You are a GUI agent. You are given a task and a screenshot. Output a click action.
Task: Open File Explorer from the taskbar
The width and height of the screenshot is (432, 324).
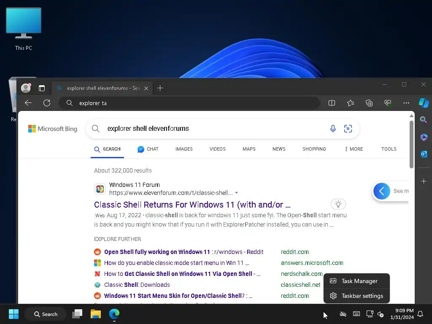click(96, 314)
